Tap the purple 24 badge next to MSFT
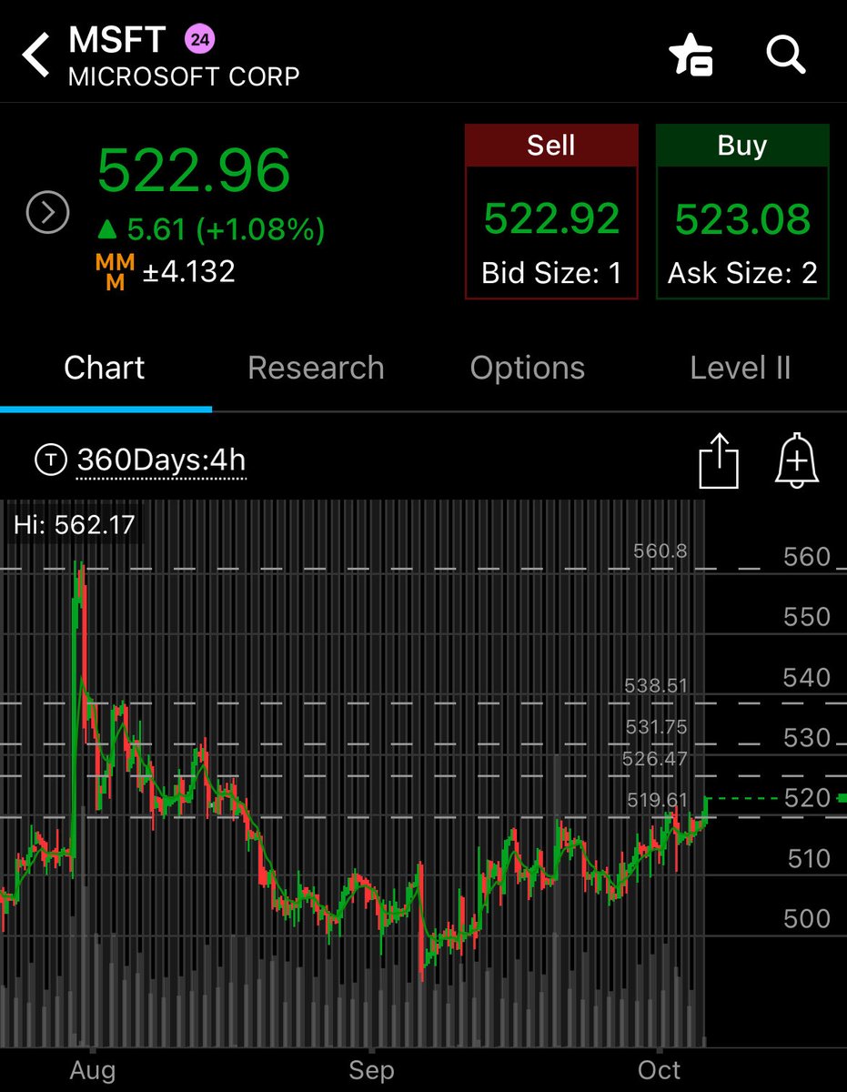The image size is (847, 1092). coord(199,40)
